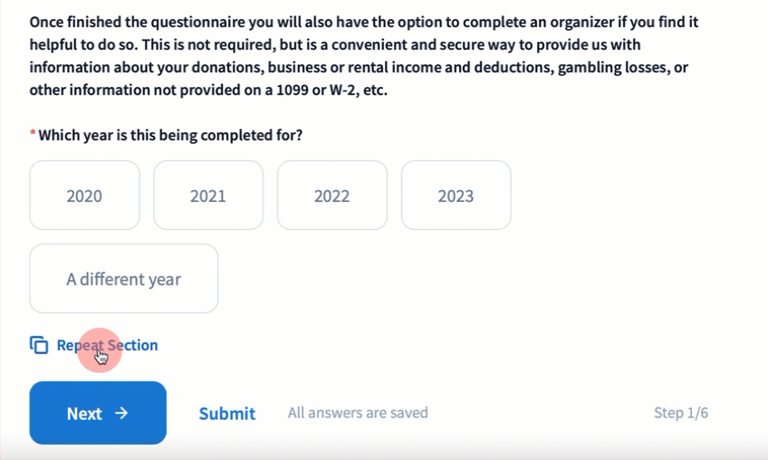Choose the "A different year" option
768x460 pixels.
pos(123,279)
